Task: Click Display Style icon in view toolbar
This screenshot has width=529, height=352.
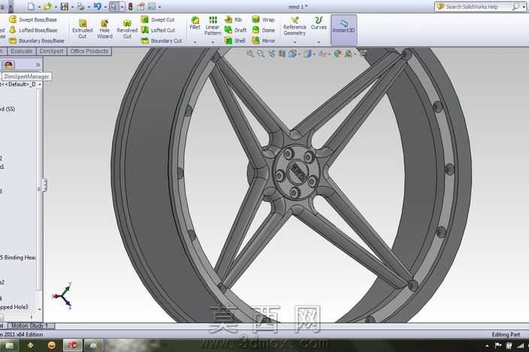Action: coord(307,53)
